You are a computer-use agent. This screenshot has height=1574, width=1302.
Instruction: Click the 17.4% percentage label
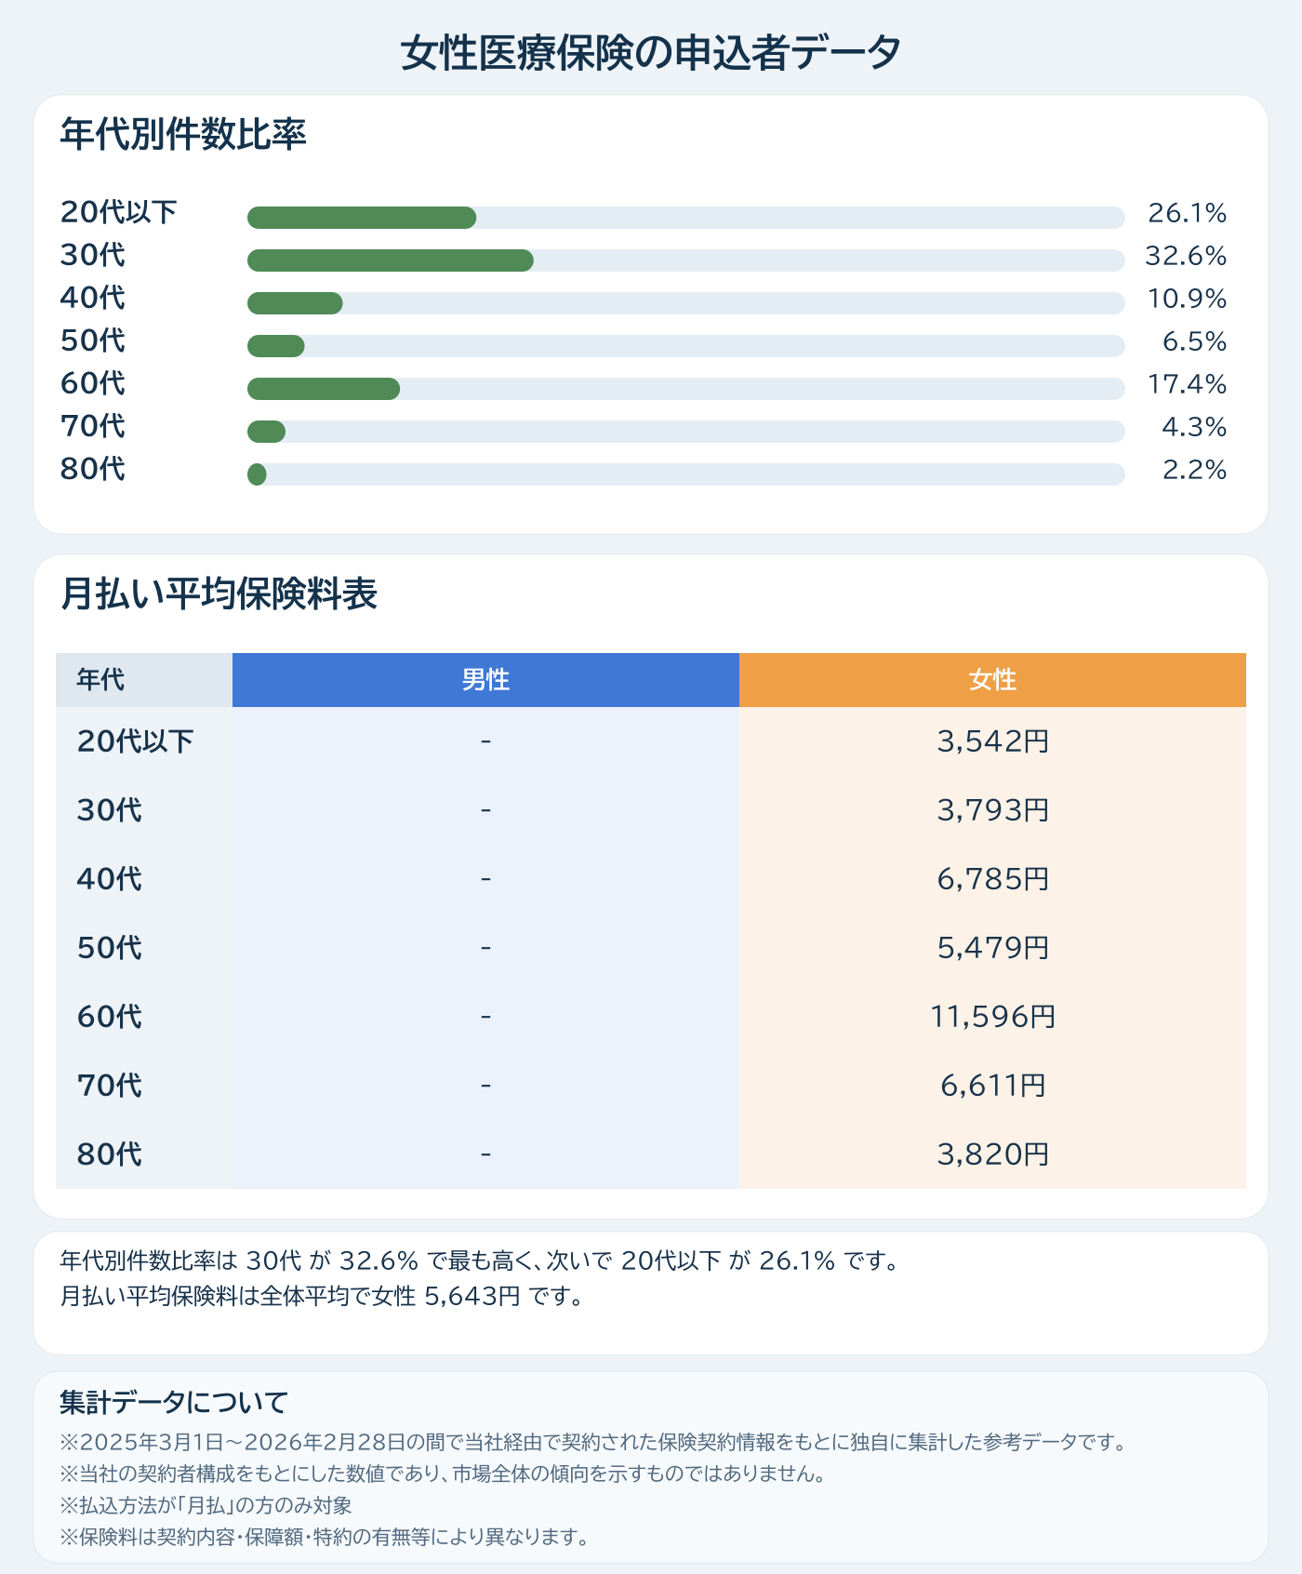[1187, 384]
